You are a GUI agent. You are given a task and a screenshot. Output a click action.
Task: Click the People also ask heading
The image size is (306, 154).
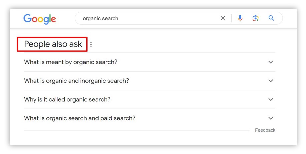click(53, 44)
